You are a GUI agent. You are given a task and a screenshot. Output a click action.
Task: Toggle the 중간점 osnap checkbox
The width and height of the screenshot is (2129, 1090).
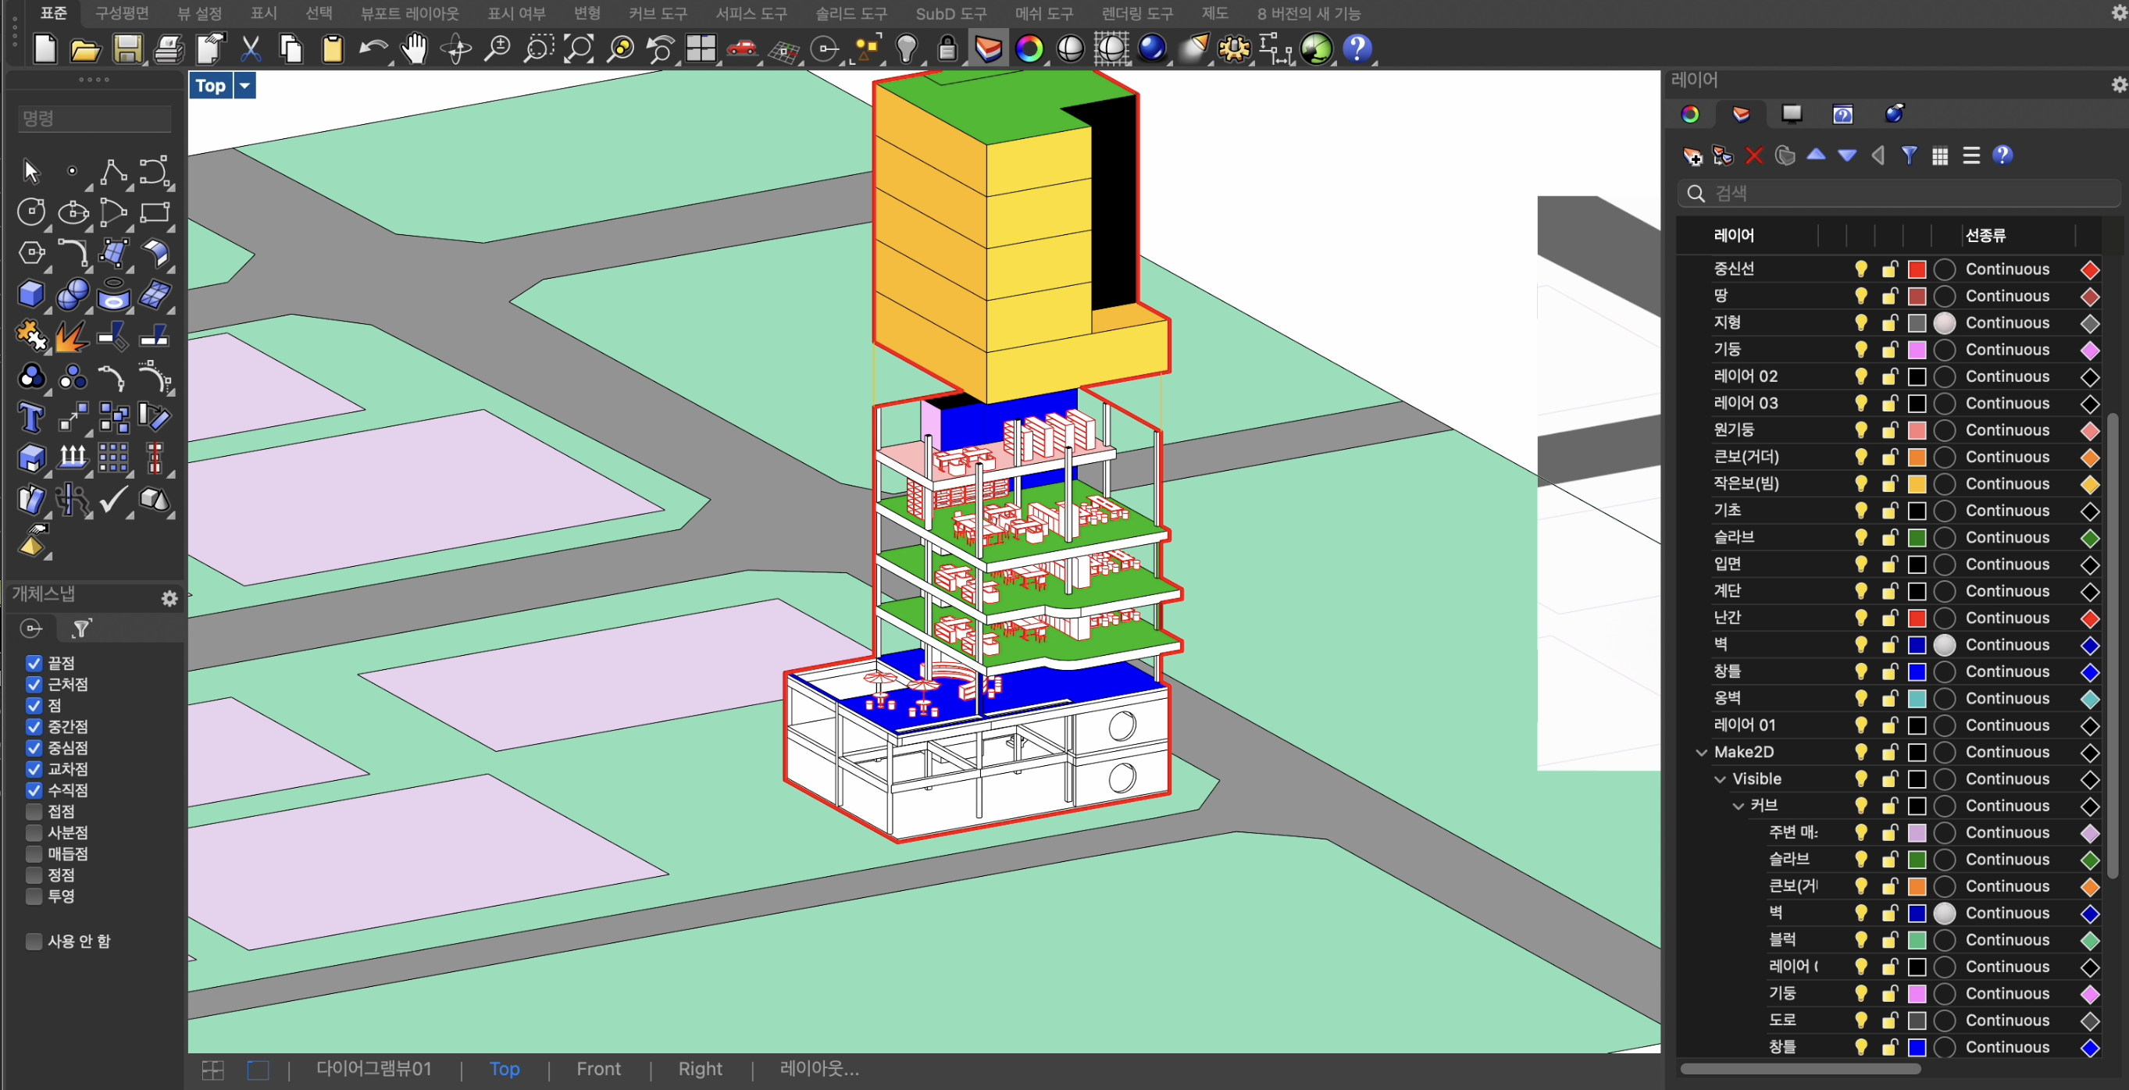34,726
